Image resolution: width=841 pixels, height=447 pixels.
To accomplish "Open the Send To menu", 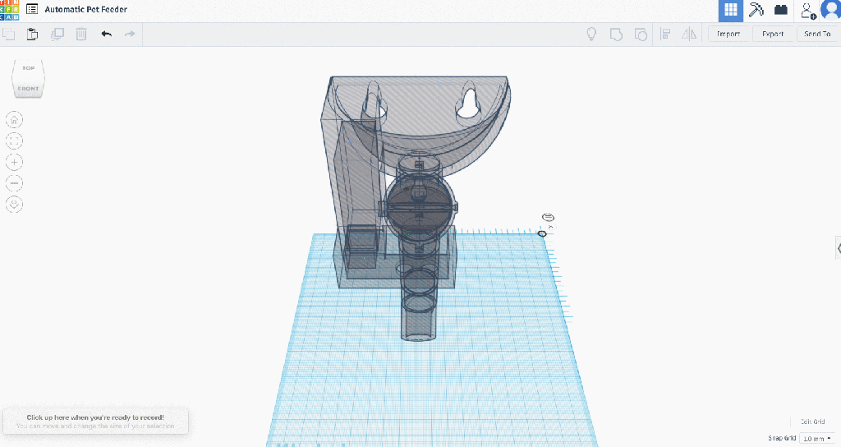I will coord(816,34).
